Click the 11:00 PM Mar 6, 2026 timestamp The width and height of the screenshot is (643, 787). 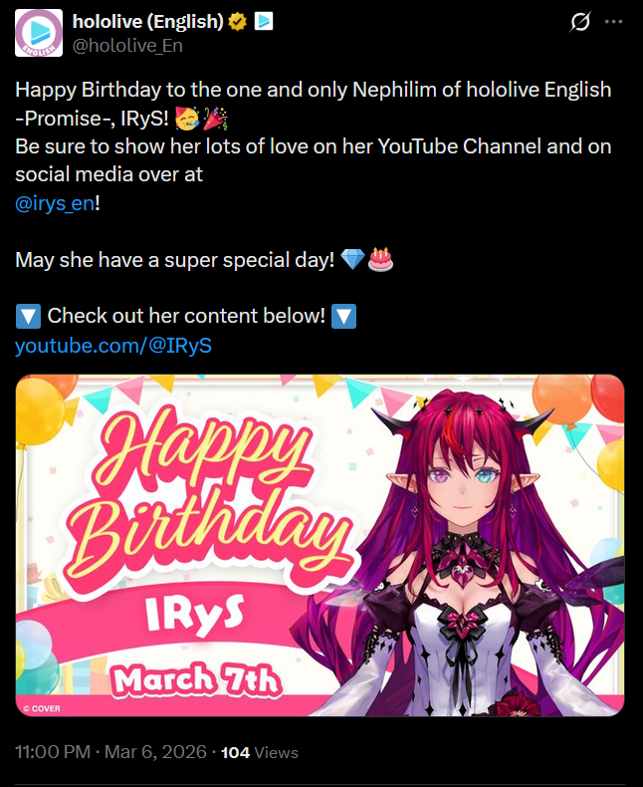point(110,752)
